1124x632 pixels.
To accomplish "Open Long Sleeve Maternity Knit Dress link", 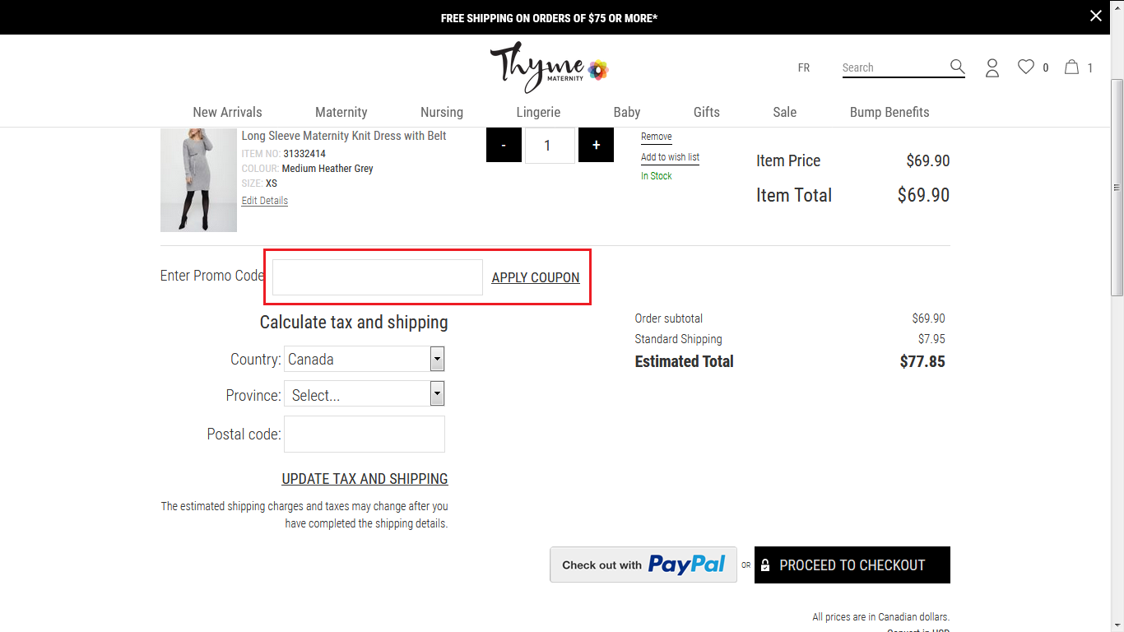I will click(x=344, y=136).
